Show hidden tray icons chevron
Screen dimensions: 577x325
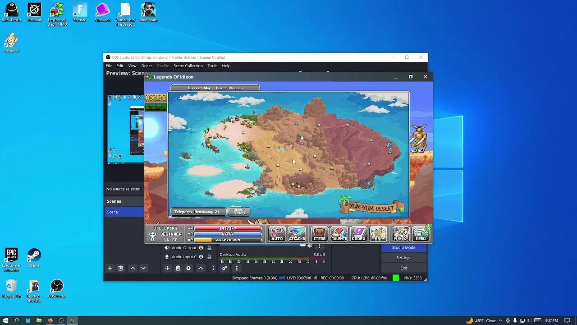pos(500,320)
